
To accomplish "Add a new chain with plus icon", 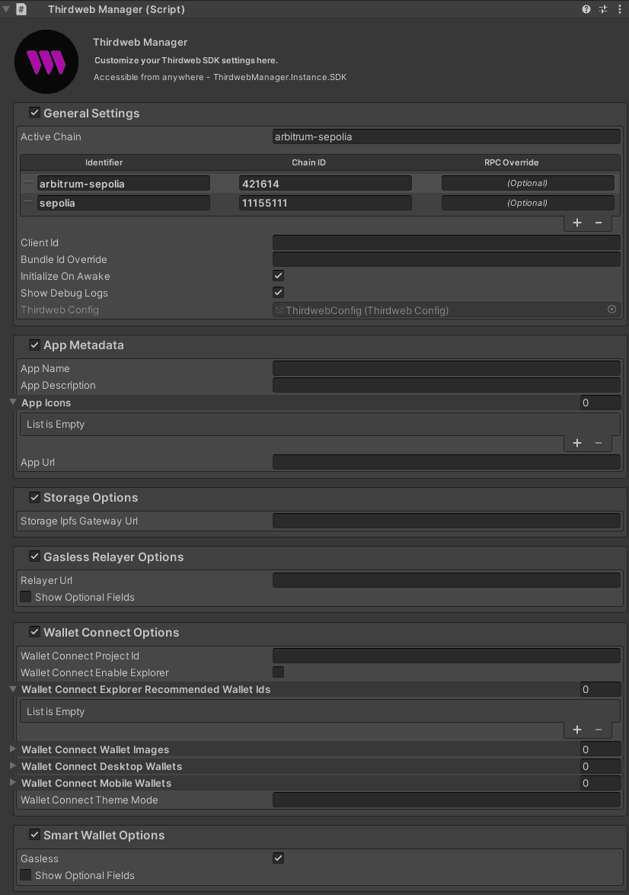I will (x=577, y=223).
